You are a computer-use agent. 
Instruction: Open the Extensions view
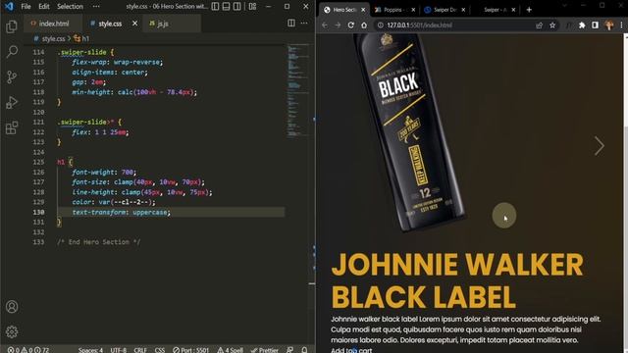point(12,128)
